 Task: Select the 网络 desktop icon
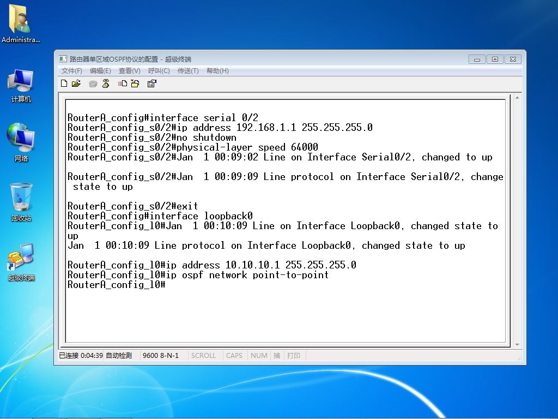tap(21, 142)
